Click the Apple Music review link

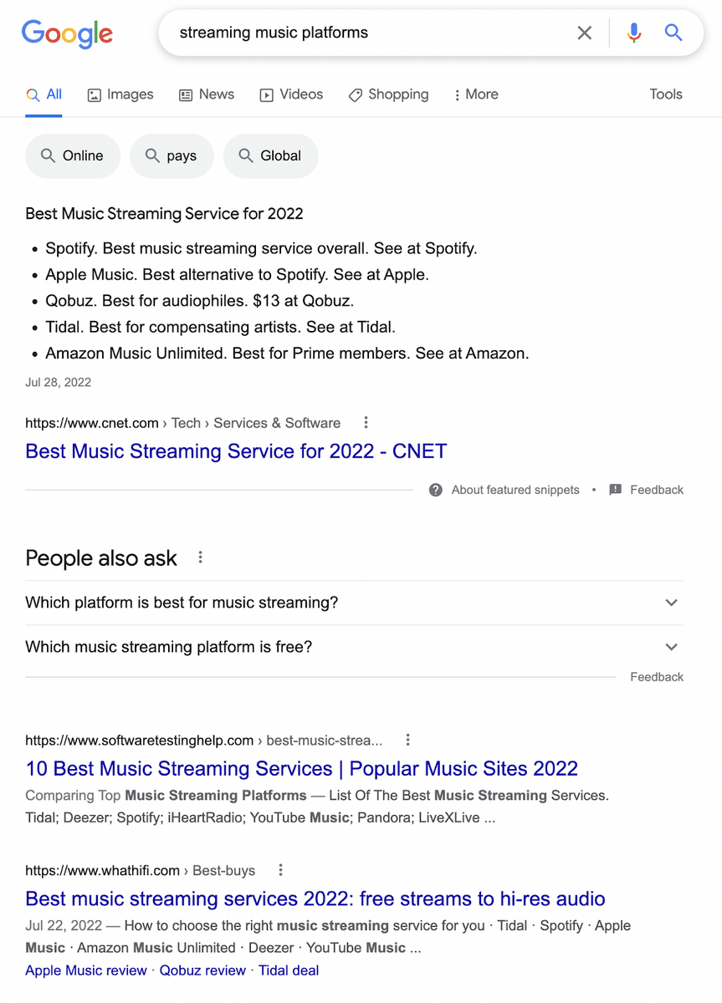(x=85, y=970)
